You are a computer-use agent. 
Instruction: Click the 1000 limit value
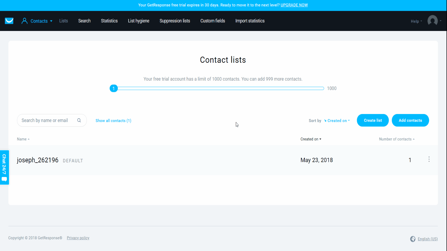click(x=332, y=88)
